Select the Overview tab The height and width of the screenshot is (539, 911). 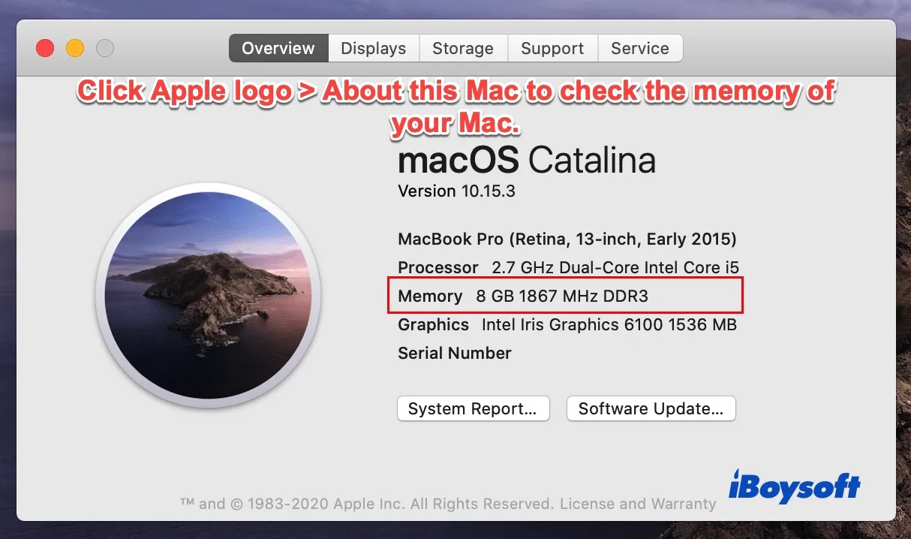278,48
